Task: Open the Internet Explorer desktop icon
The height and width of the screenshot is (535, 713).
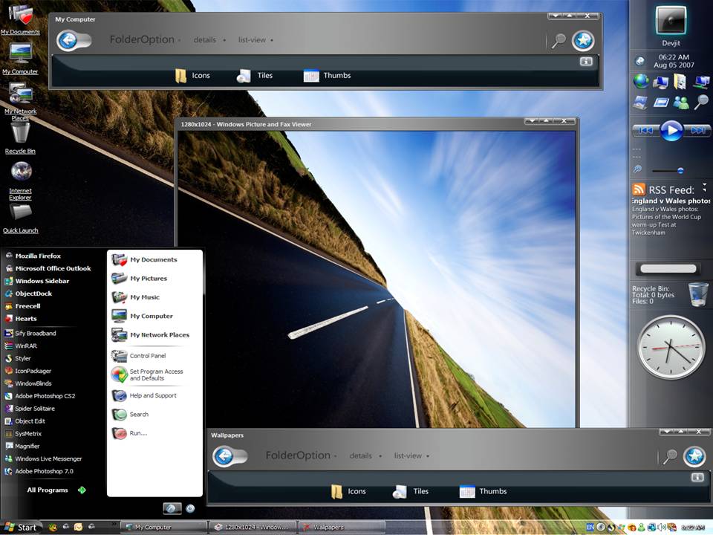Action: pyautogui.click(x=21, y=181)
